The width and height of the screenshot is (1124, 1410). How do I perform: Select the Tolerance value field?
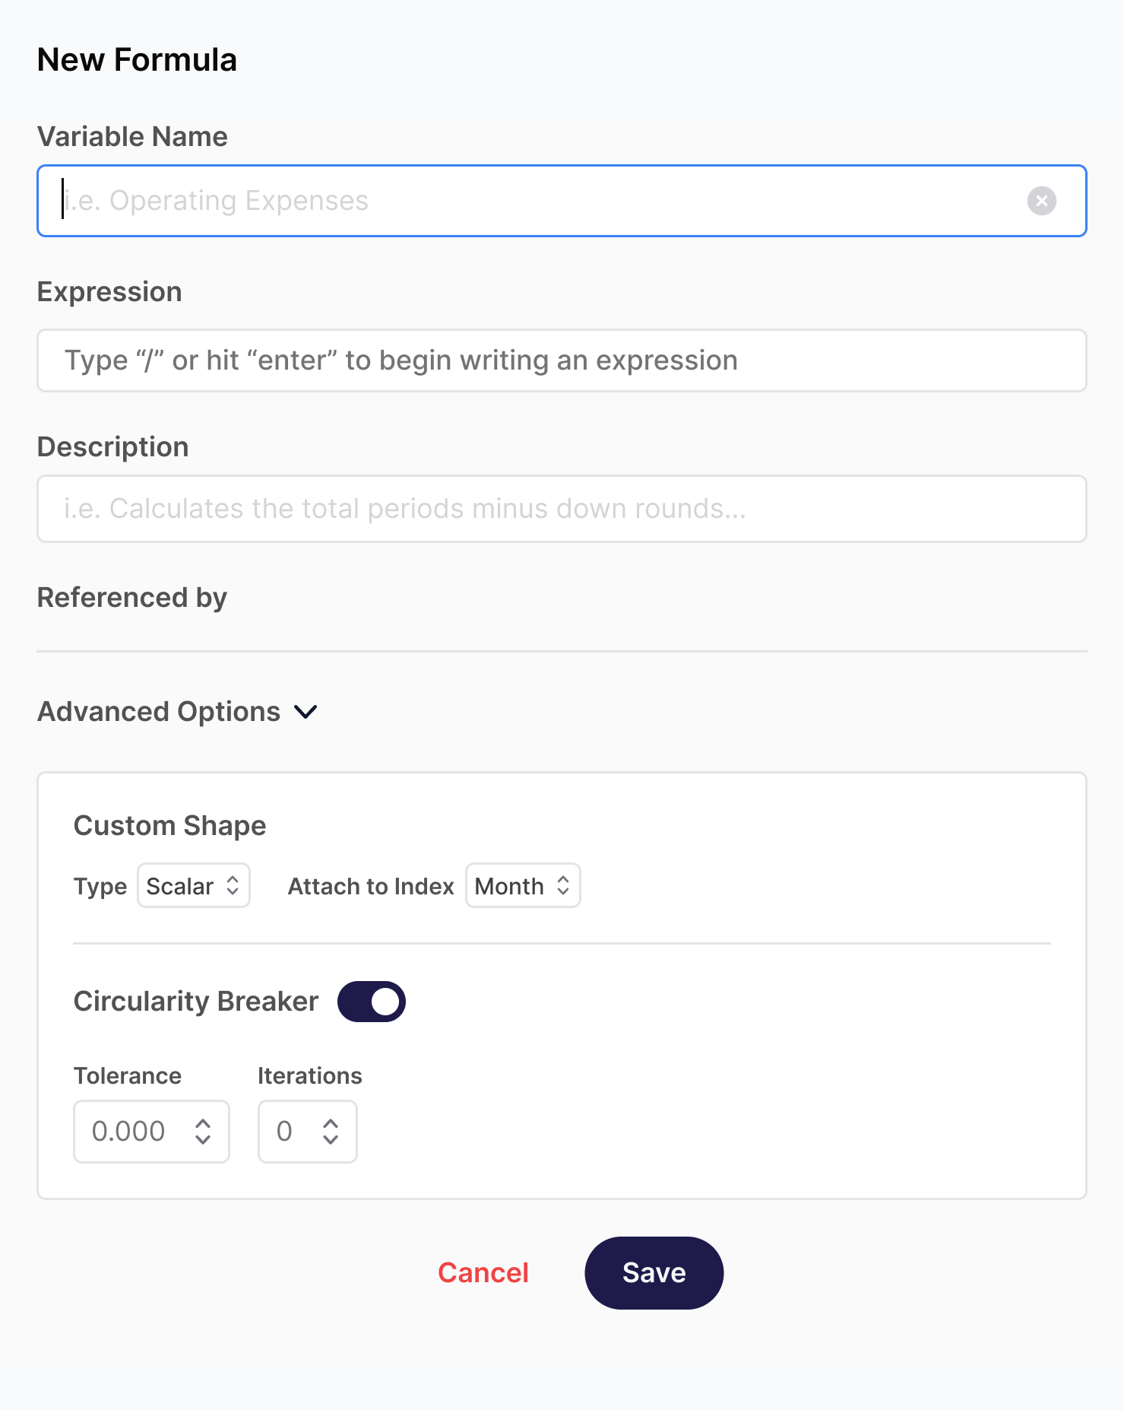151,1132
